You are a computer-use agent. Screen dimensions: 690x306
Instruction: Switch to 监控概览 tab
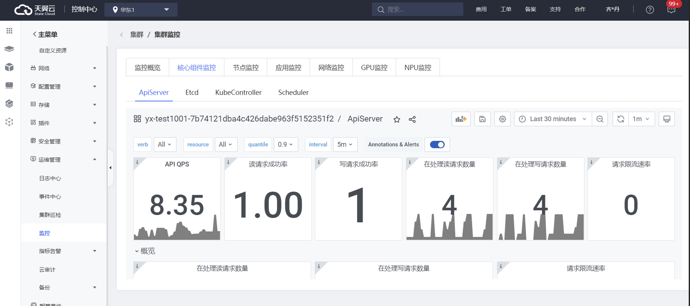[x=148, y=67]
